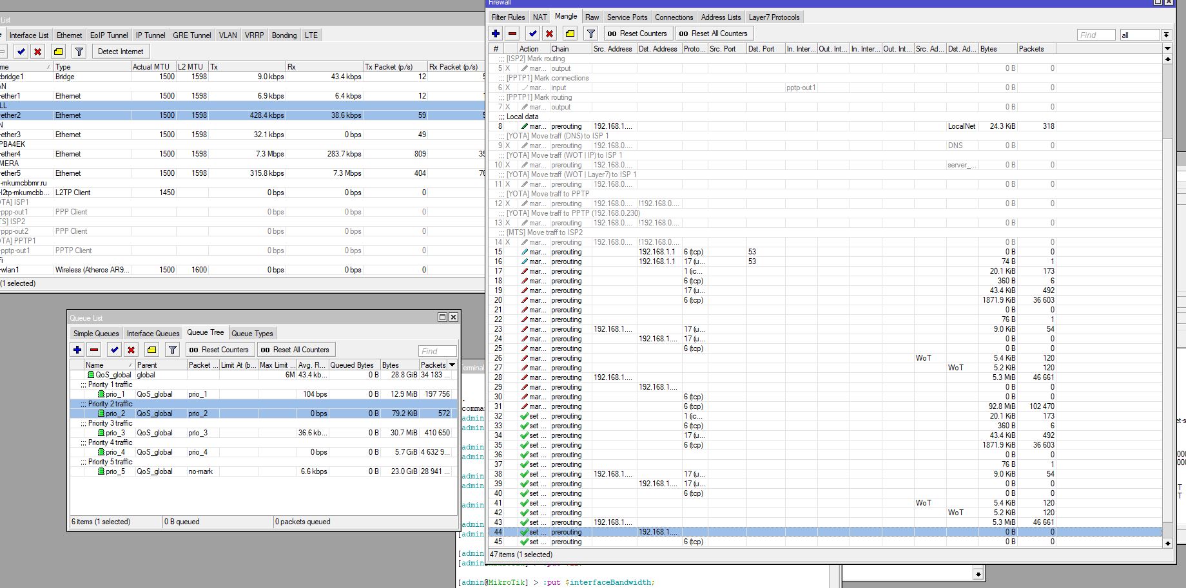Screen dimensions: 1186x588
Task: Disable selected firewall rule with red X
Action: (549, 33)
